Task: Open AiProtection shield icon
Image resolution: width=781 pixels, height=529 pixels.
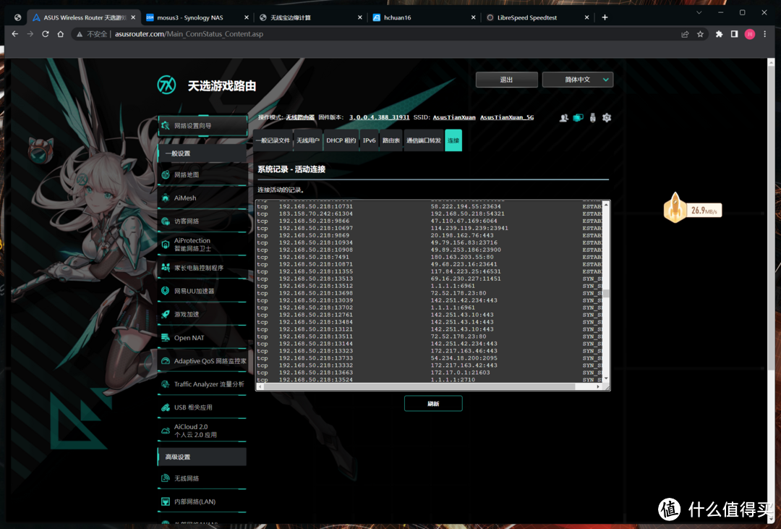Action: point(166,245)
